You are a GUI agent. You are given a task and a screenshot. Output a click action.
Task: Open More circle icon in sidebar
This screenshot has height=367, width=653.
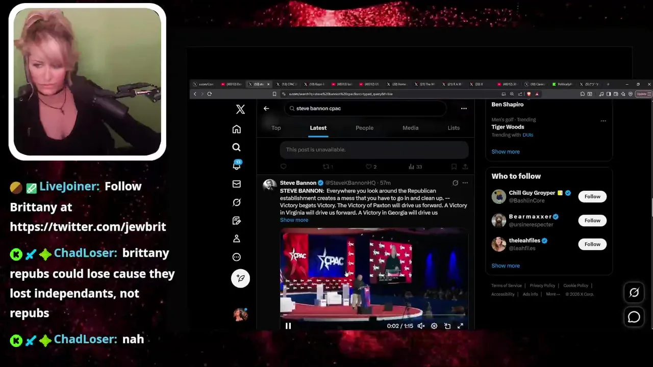(236, 257)
